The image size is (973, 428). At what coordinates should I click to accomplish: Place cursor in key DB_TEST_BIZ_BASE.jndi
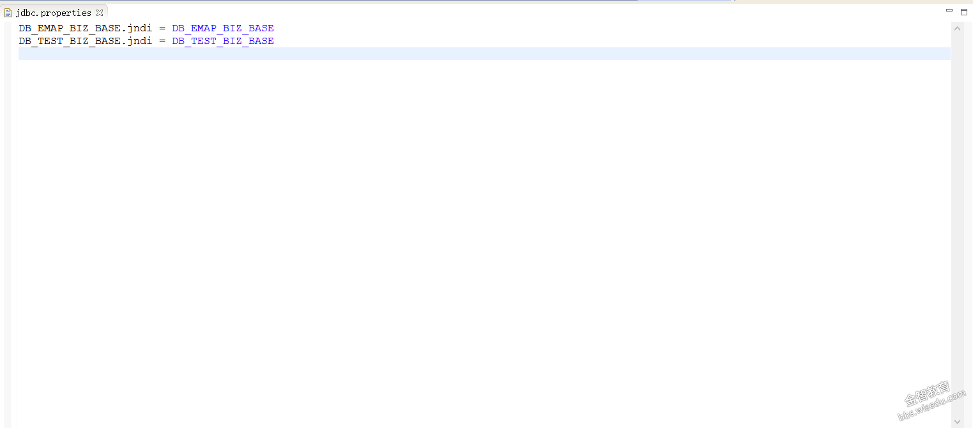(x=86, y=41)
